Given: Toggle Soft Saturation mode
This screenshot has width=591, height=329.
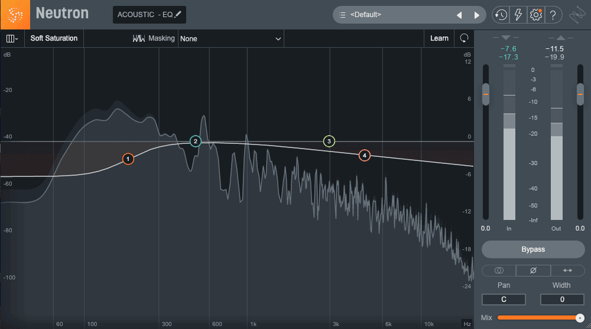Looking at the screenshot, I should pos(54,38).
